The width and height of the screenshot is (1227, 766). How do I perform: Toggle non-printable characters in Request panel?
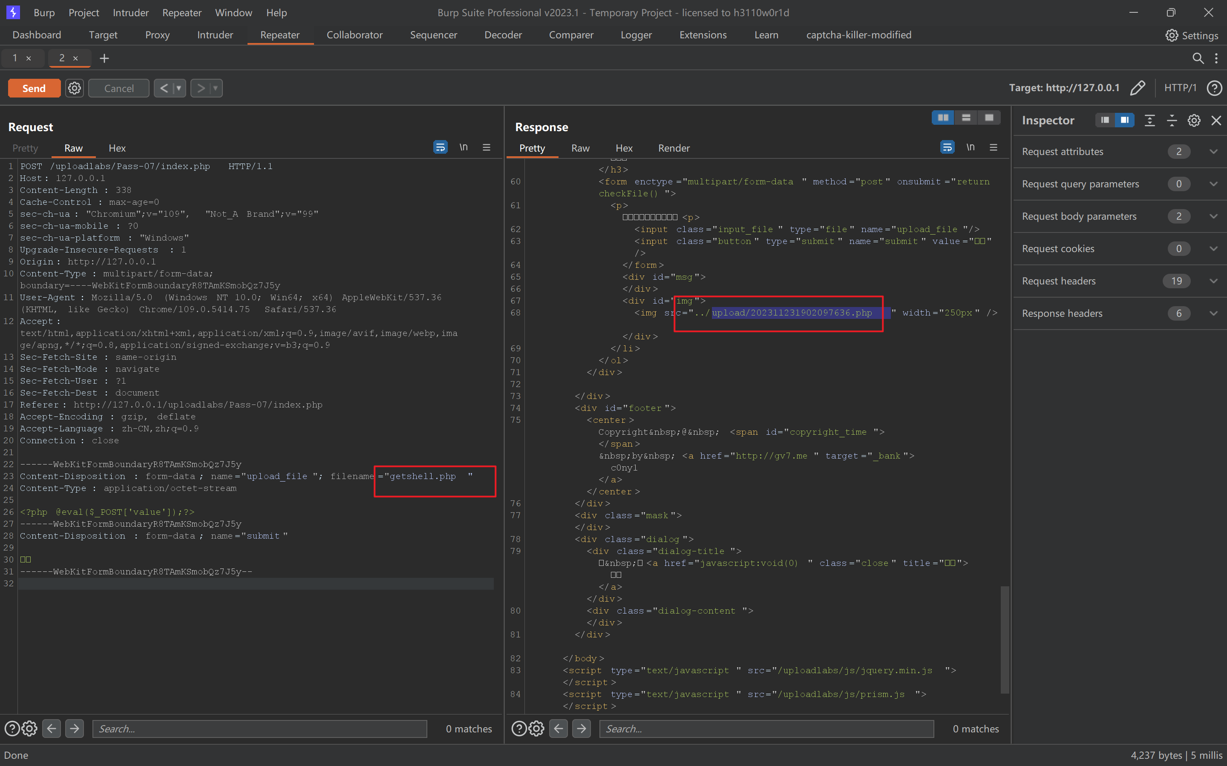coord(463,147)
